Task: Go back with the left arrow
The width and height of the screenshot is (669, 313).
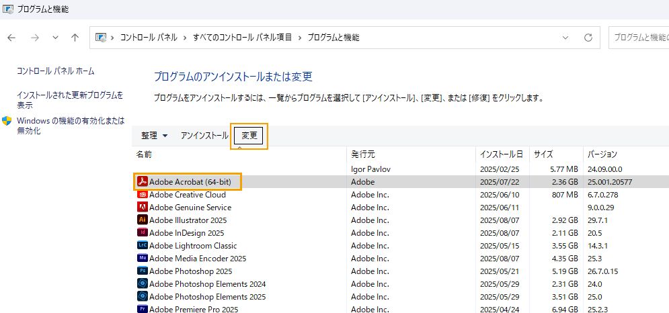Action: [x=11, y=38]
